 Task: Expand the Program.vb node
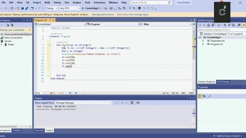click(x=203, y=44)
